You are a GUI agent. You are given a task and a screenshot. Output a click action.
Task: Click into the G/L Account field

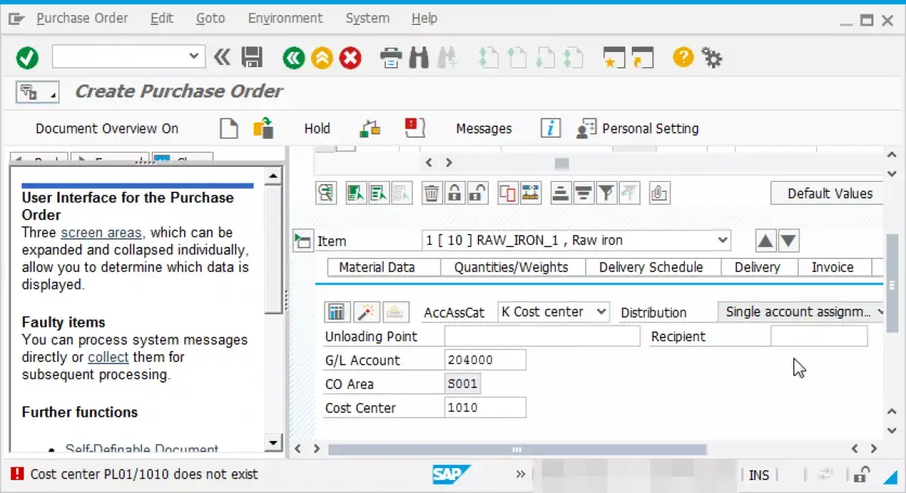pyautogui.click(x=485, y=360)
